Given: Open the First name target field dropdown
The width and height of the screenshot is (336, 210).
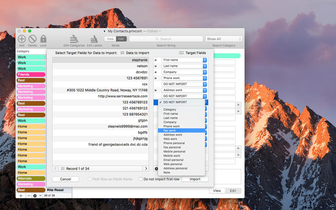Looking at the screenshot, I should coord(184,60).
